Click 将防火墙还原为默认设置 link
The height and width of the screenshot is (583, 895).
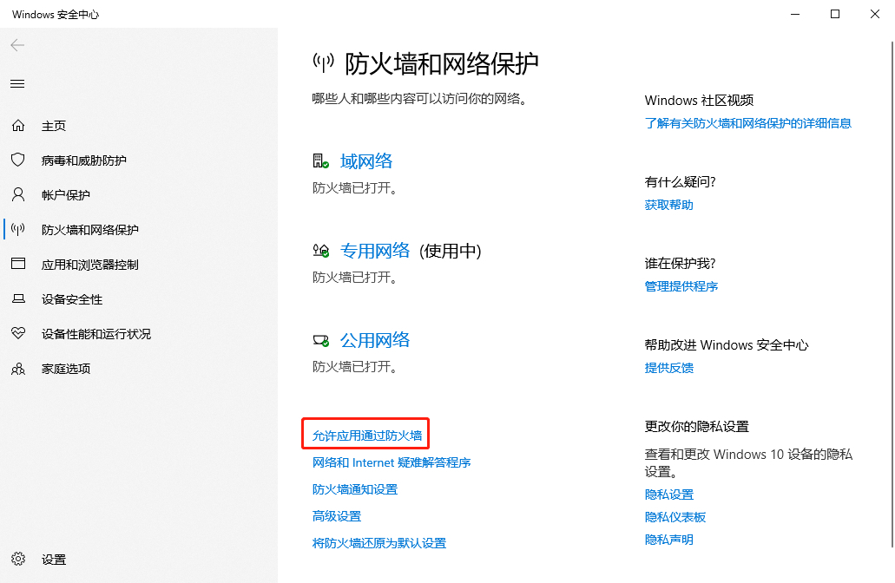pos(379,543)
